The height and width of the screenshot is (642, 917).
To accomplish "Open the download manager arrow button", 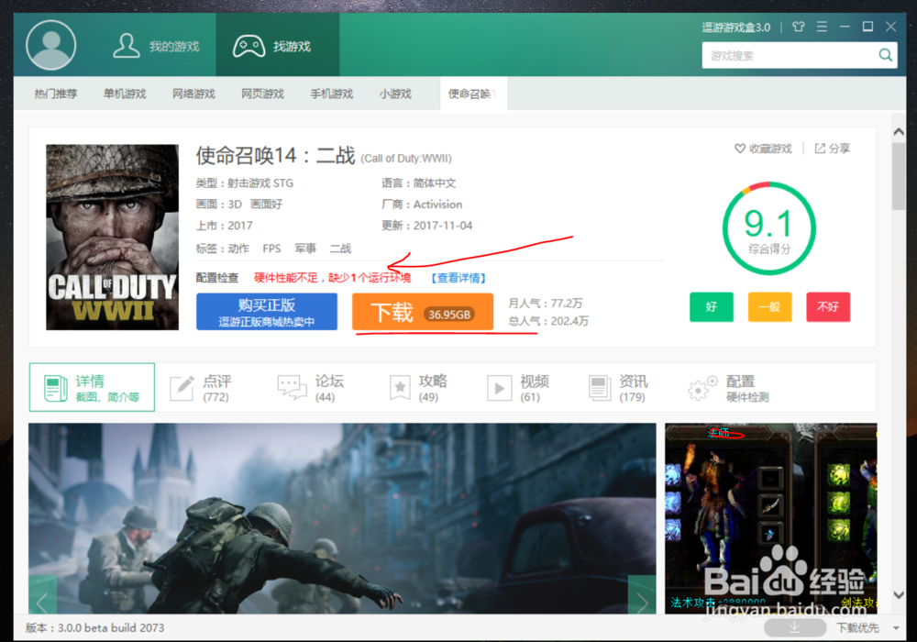I will [x=795, y=627].
